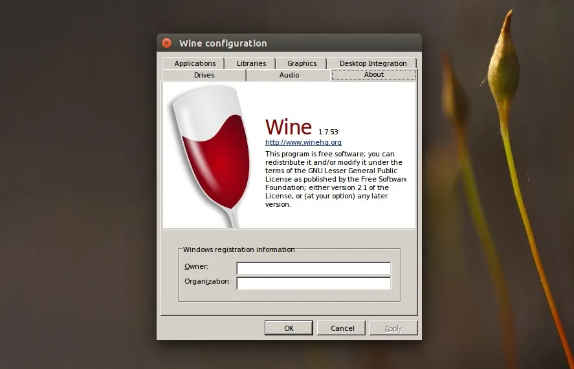The image size is (574, 369).
Task: Click the Windows registration information label
Action: pyautogui.click(x=239, y=249)
